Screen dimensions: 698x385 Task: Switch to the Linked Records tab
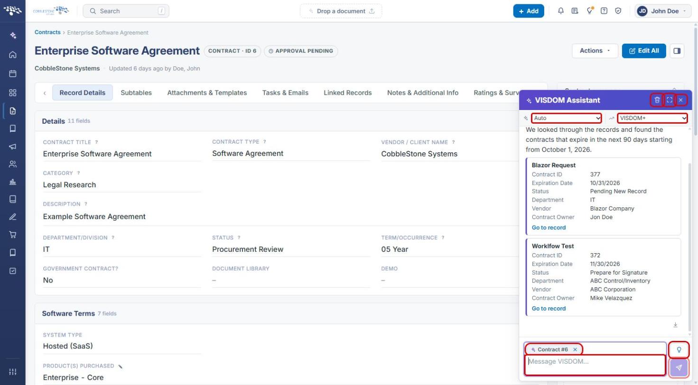coord(348,92)
